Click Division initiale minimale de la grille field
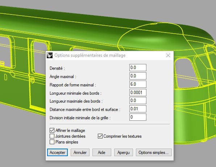Viewport: 216px width, 167px height. [x=138, y=117]
